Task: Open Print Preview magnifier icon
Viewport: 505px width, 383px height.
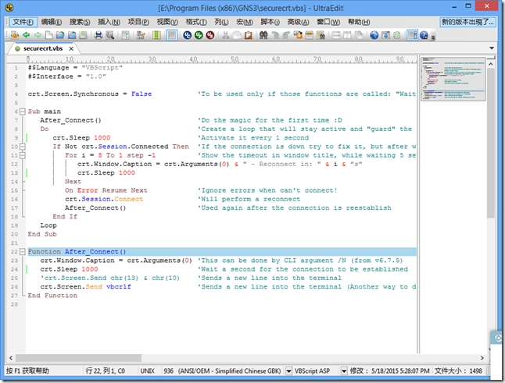Action: pyautogui.click(x=109, y=35)
